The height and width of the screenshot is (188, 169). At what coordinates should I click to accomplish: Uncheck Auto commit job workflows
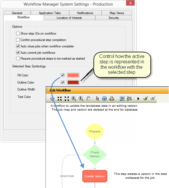tap(18, 53)
